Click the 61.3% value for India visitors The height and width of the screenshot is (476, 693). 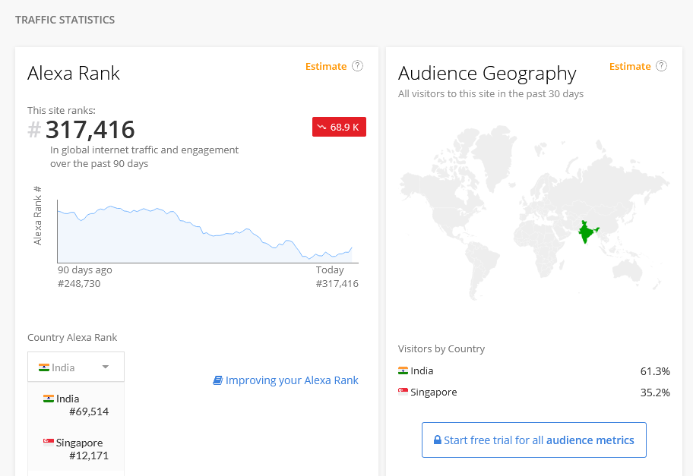tap(655, 371)
